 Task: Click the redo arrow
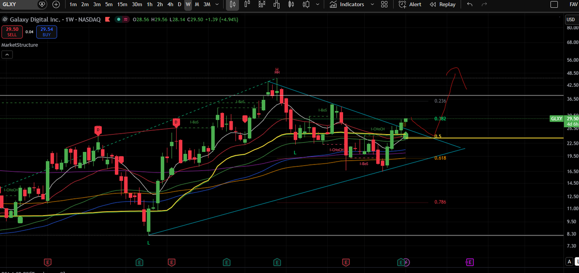pos(484,4)
